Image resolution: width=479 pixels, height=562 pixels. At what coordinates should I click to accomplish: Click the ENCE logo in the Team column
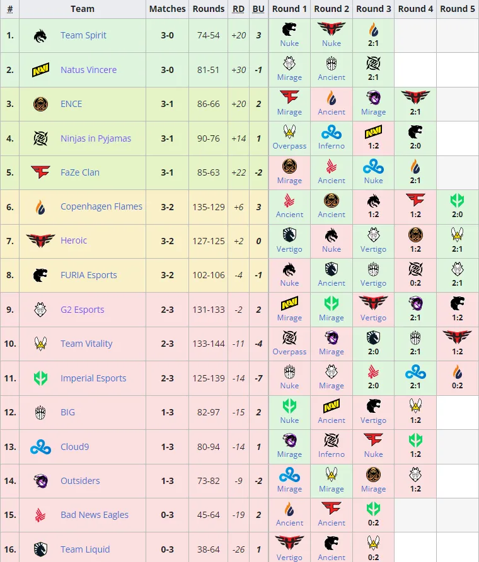(x=40, y=104)
